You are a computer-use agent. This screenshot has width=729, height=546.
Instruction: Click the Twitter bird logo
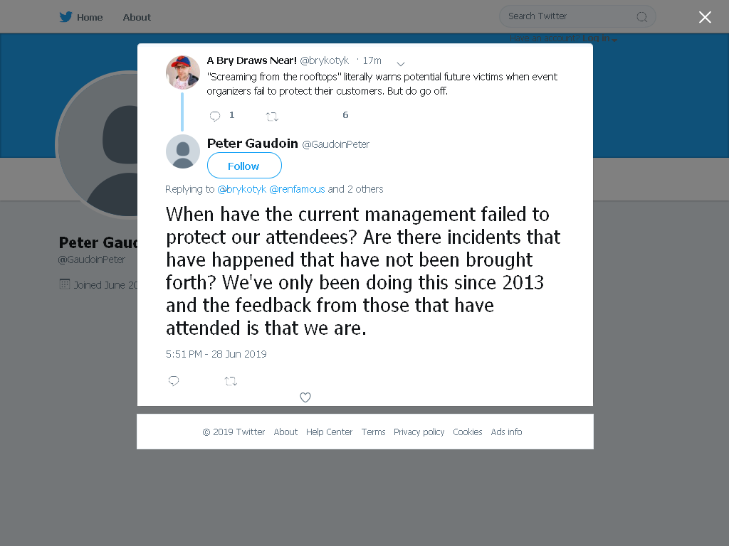tap(65, 17)
